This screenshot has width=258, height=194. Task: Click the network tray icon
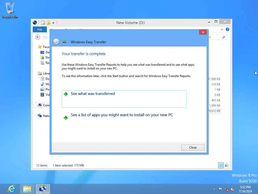[x=227, y=189]
